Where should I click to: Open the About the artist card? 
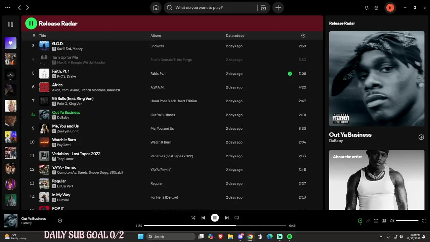coord(377,180)
